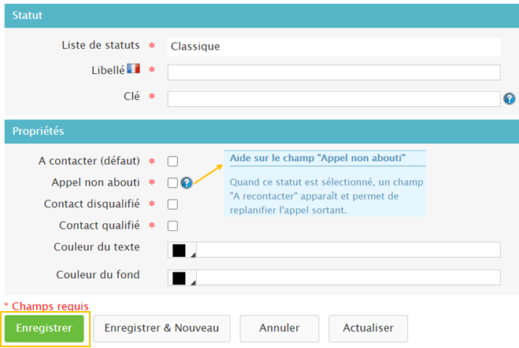Enable the A contacter (défaut) checkbox
The image size is (519, 348).
pyautogui.click(x=172, y=162)
